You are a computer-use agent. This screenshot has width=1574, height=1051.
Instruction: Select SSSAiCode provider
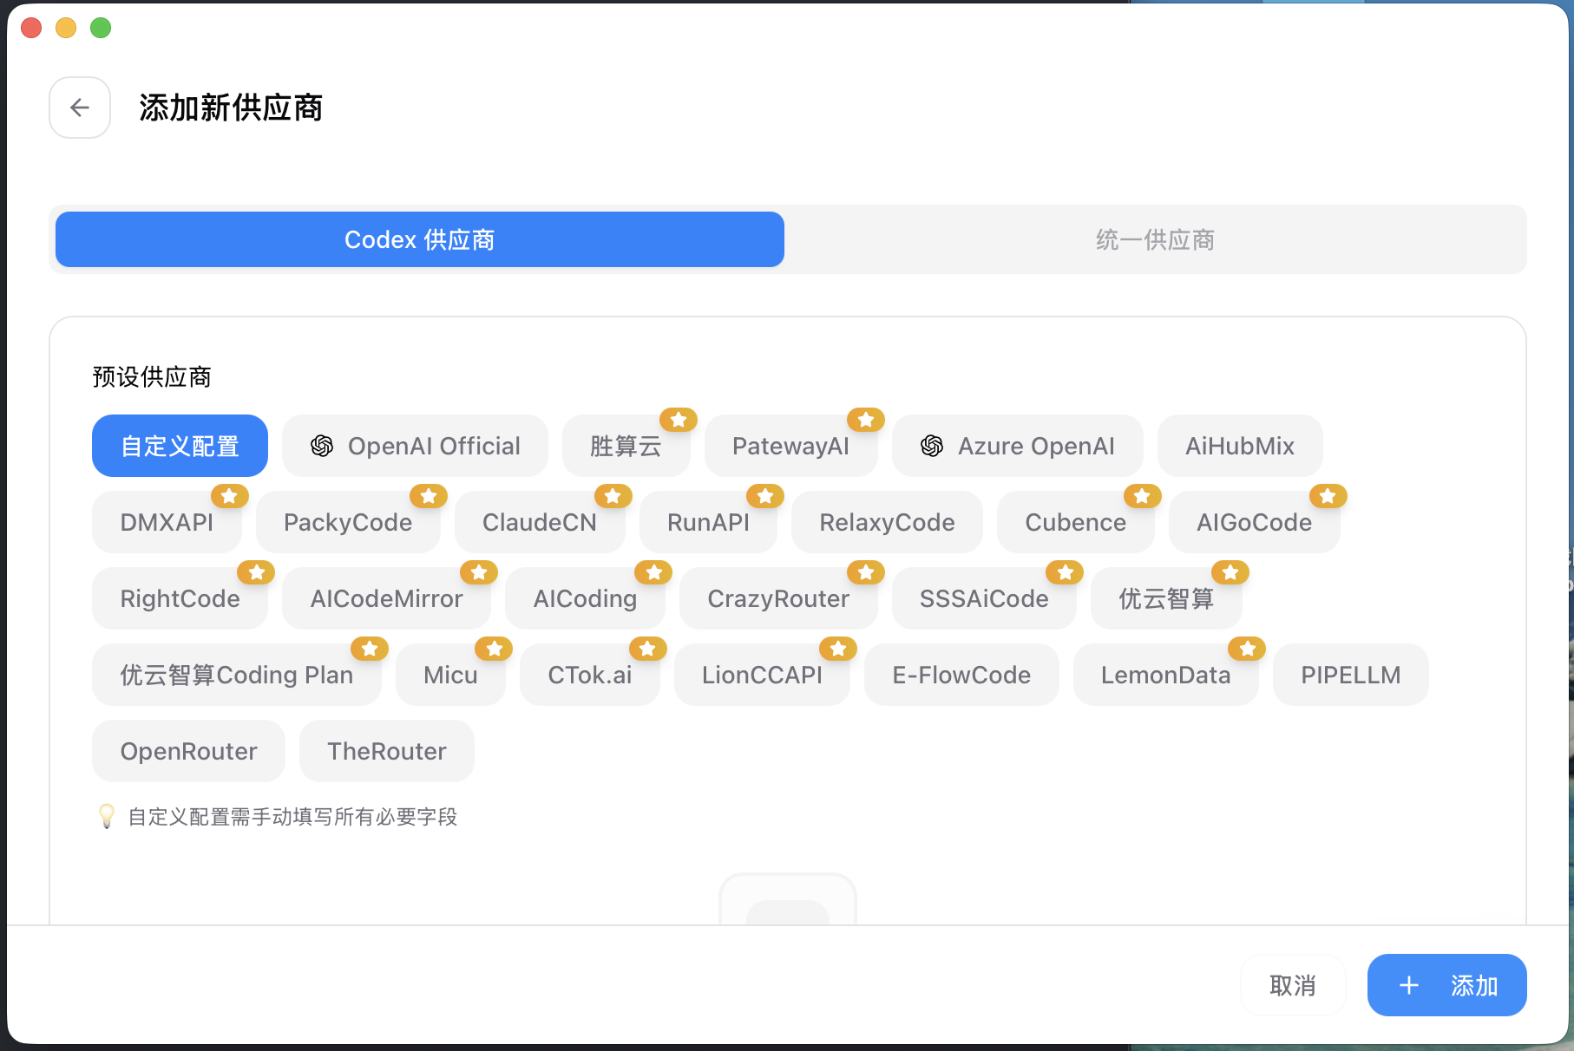pyautogui.click(x=984, y=598)
